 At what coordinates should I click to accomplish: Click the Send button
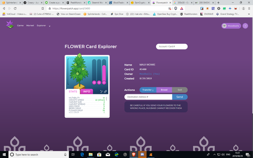click(180, 97)
